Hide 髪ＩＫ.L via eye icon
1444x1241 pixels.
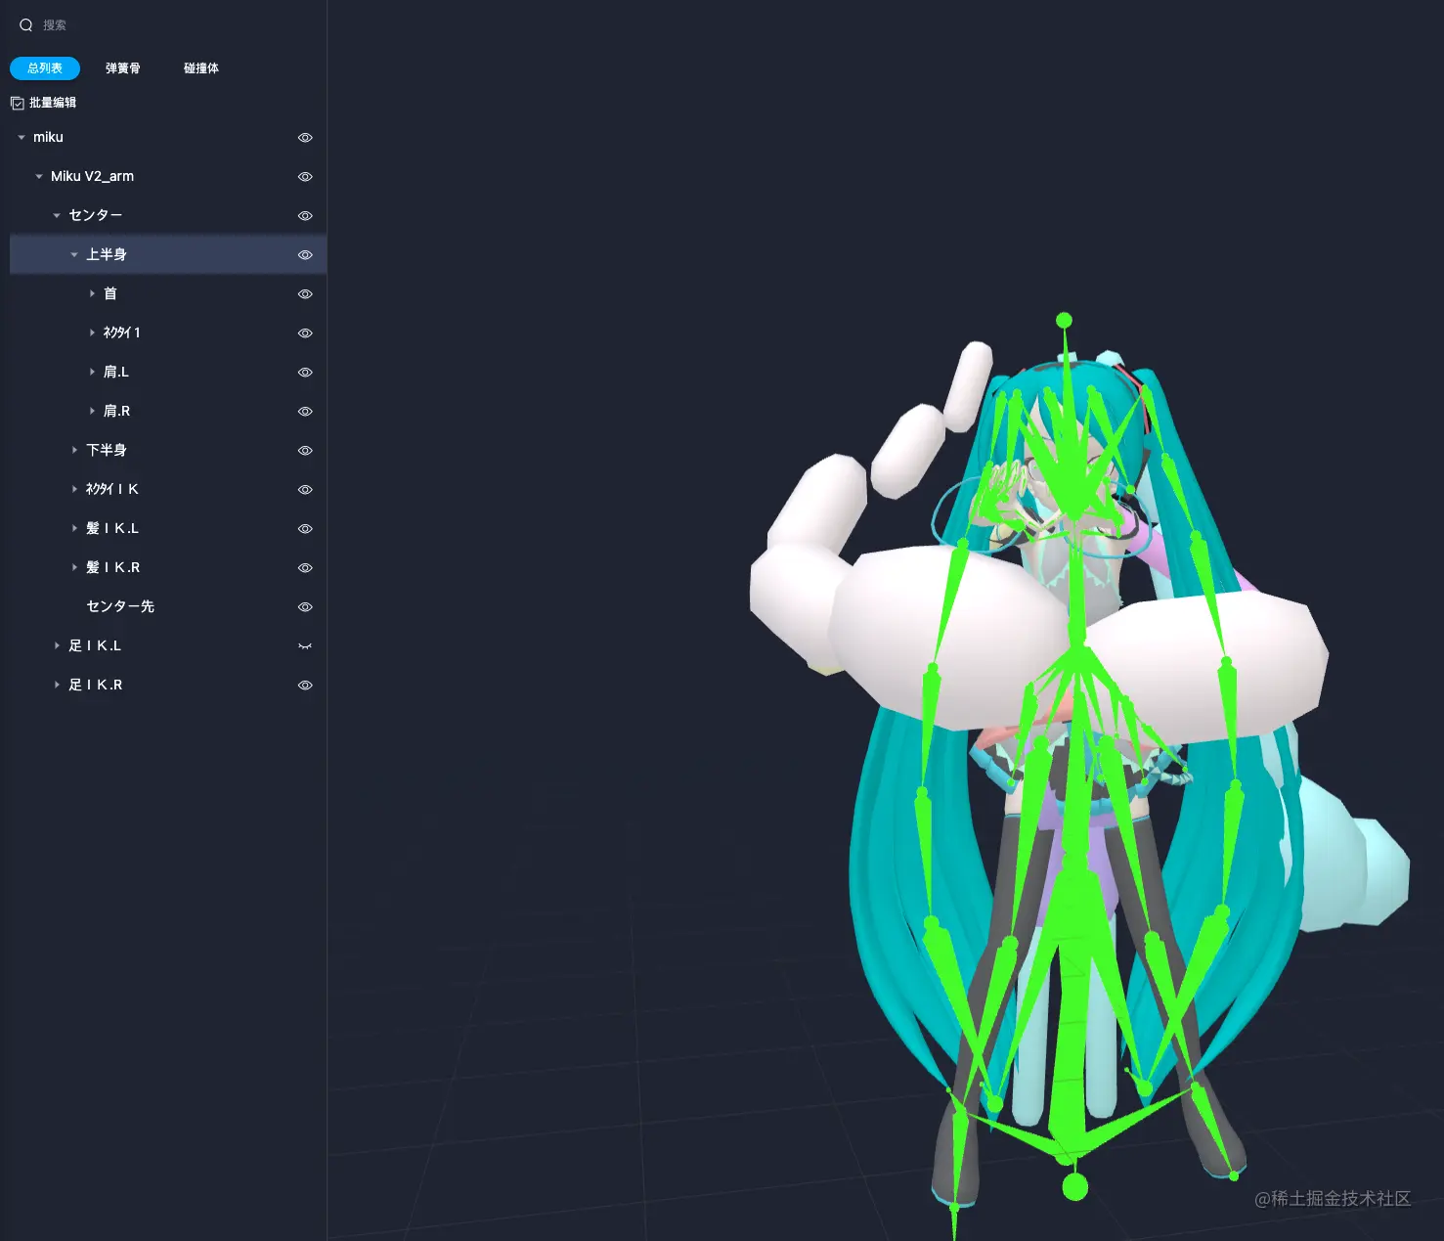(305, 529)
